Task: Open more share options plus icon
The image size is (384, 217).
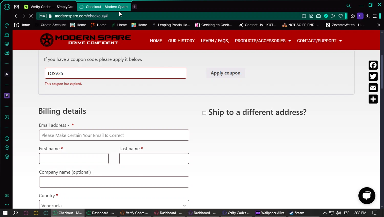Action: (x=373, y=99)
